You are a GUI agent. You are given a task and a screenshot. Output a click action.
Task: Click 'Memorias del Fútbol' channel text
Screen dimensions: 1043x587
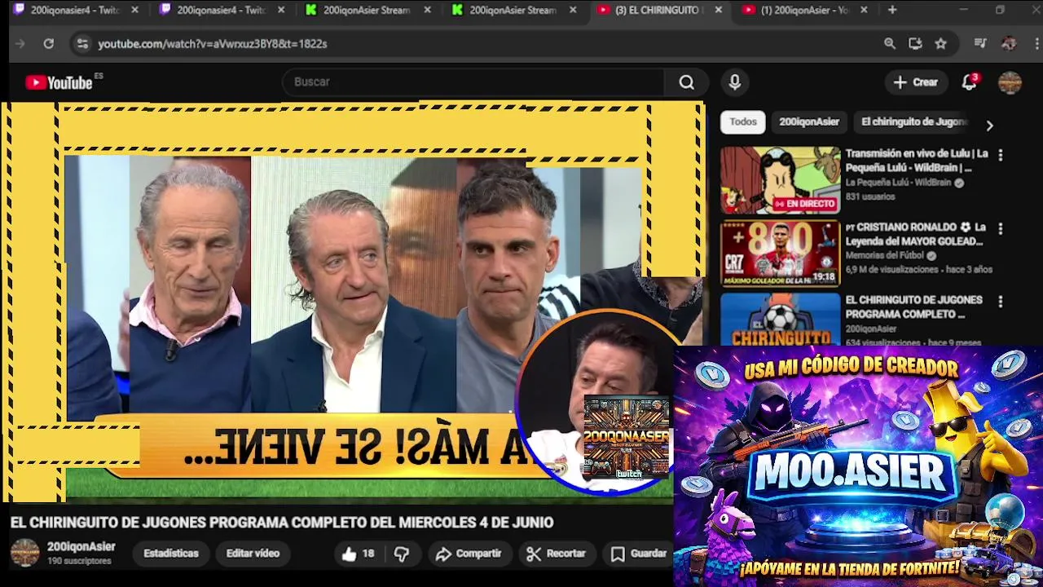[884, 256]
